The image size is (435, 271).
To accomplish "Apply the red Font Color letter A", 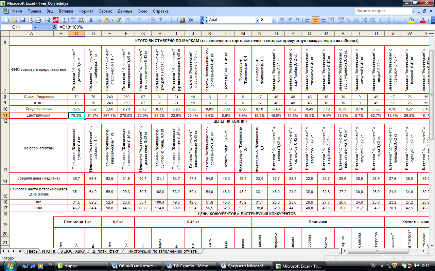I will (x=423, y=20).
